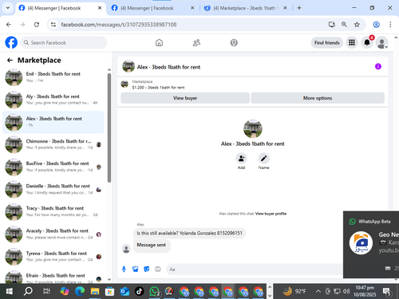Open a new browser tab
Screen dimensions: 399x299
[x=299, y=8]
